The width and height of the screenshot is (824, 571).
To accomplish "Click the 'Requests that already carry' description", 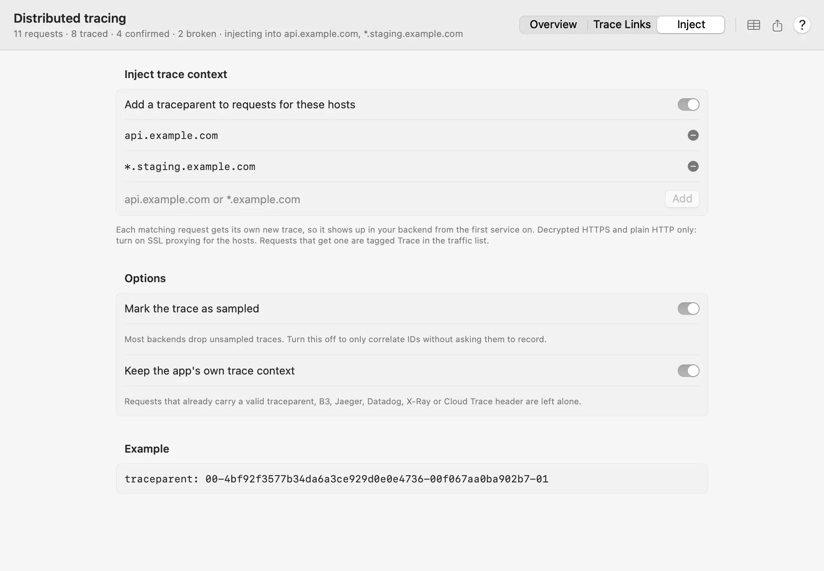I will point(353,401).
